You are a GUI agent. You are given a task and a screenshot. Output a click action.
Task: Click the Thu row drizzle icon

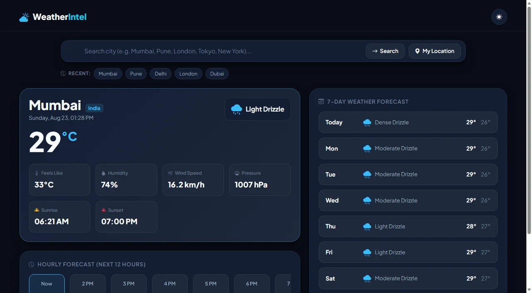tap(367, 227)
